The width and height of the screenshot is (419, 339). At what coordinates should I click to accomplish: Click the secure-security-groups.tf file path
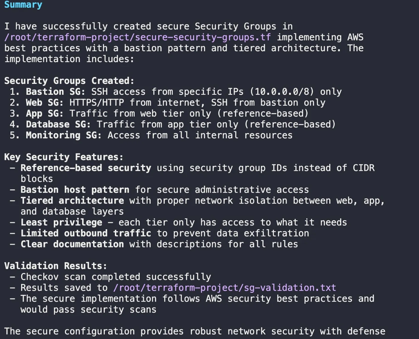137,37
